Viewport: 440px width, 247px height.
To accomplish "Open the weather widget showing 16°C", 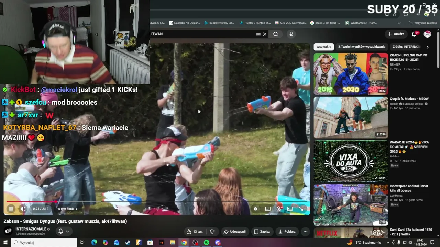I will [x=364, y=243].
